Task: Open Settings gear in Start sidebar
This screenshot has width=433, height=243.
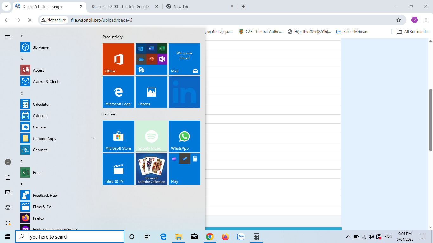Action: pos(8,208)
